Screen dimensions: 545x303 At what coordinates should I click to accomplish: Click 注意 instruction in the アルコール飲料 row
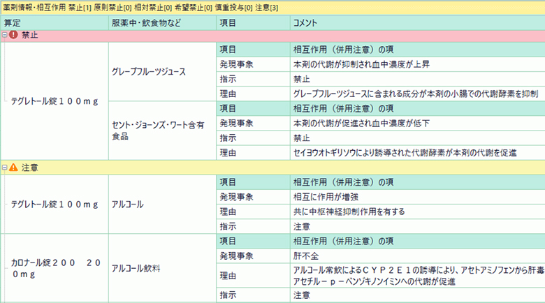301,295
